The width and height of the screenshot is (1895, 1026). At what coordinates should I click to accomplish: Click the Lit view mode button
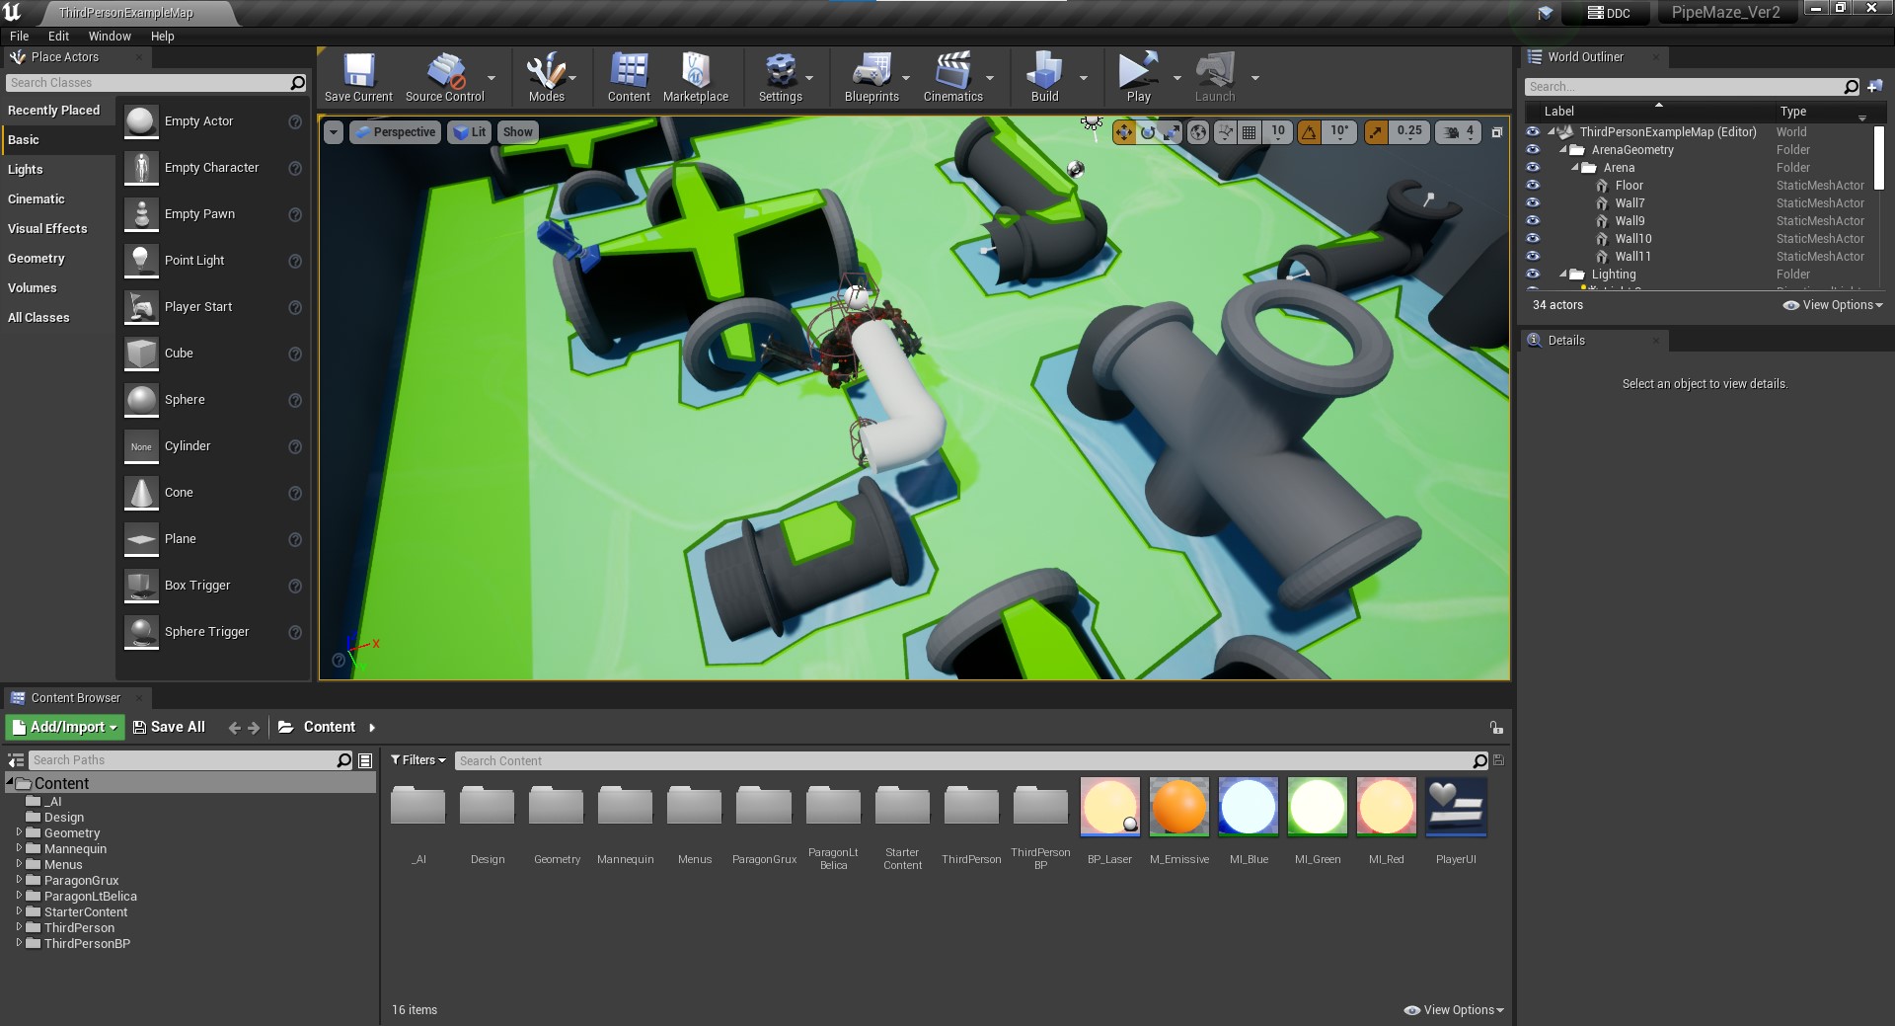point(469,132)
